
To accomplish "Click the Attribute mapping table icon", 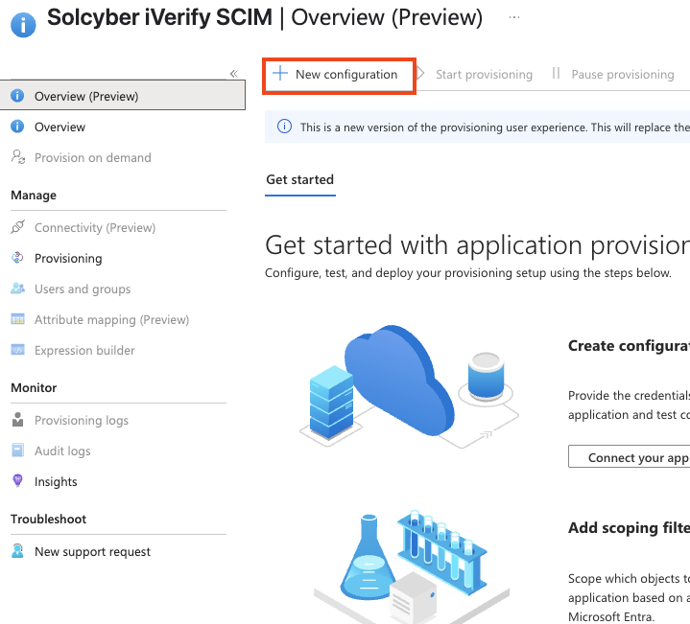I will pos(17,320).
